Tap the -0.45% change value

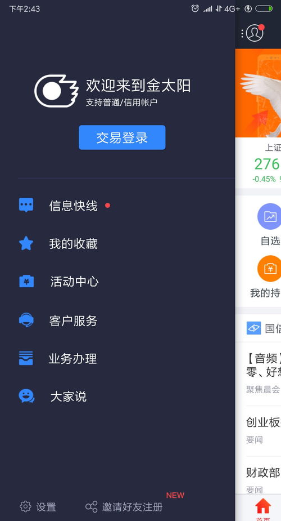[x=264, y=179]
